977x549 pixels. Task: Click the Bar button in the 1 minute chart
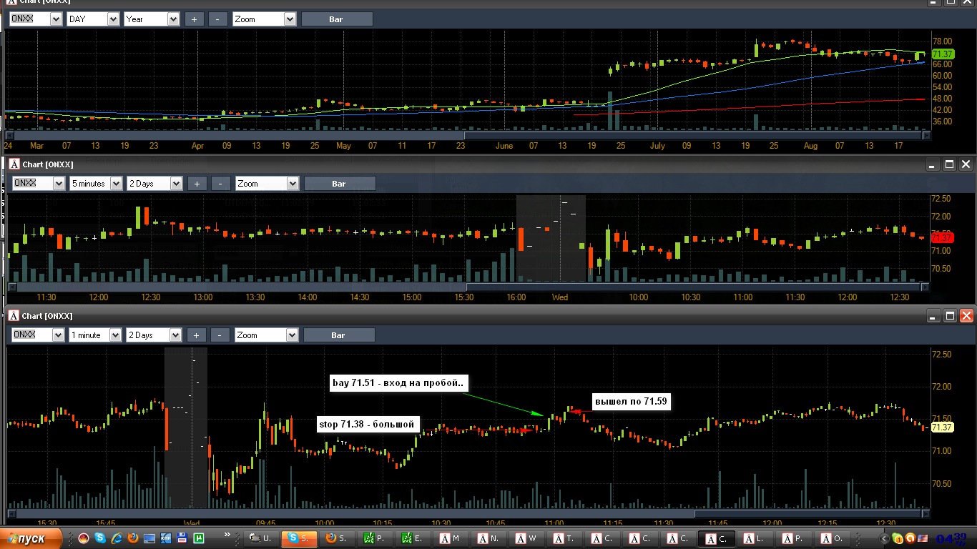339,335
